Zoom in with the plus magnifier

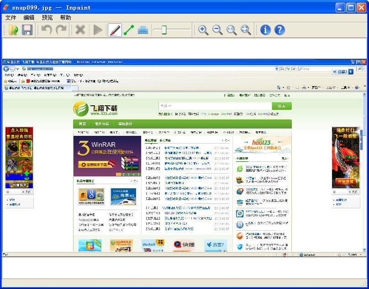[x=203, y=30]
